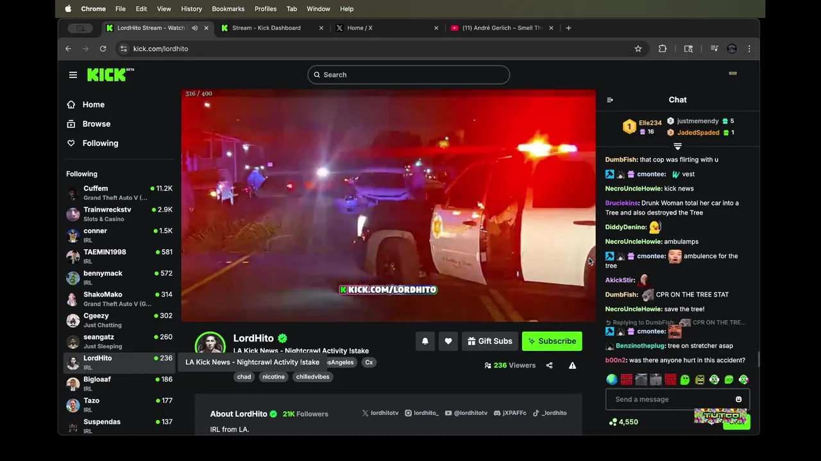This screenshot has height=461, width=821.
Task: Click the chad tag
Action: pos(244,376)
